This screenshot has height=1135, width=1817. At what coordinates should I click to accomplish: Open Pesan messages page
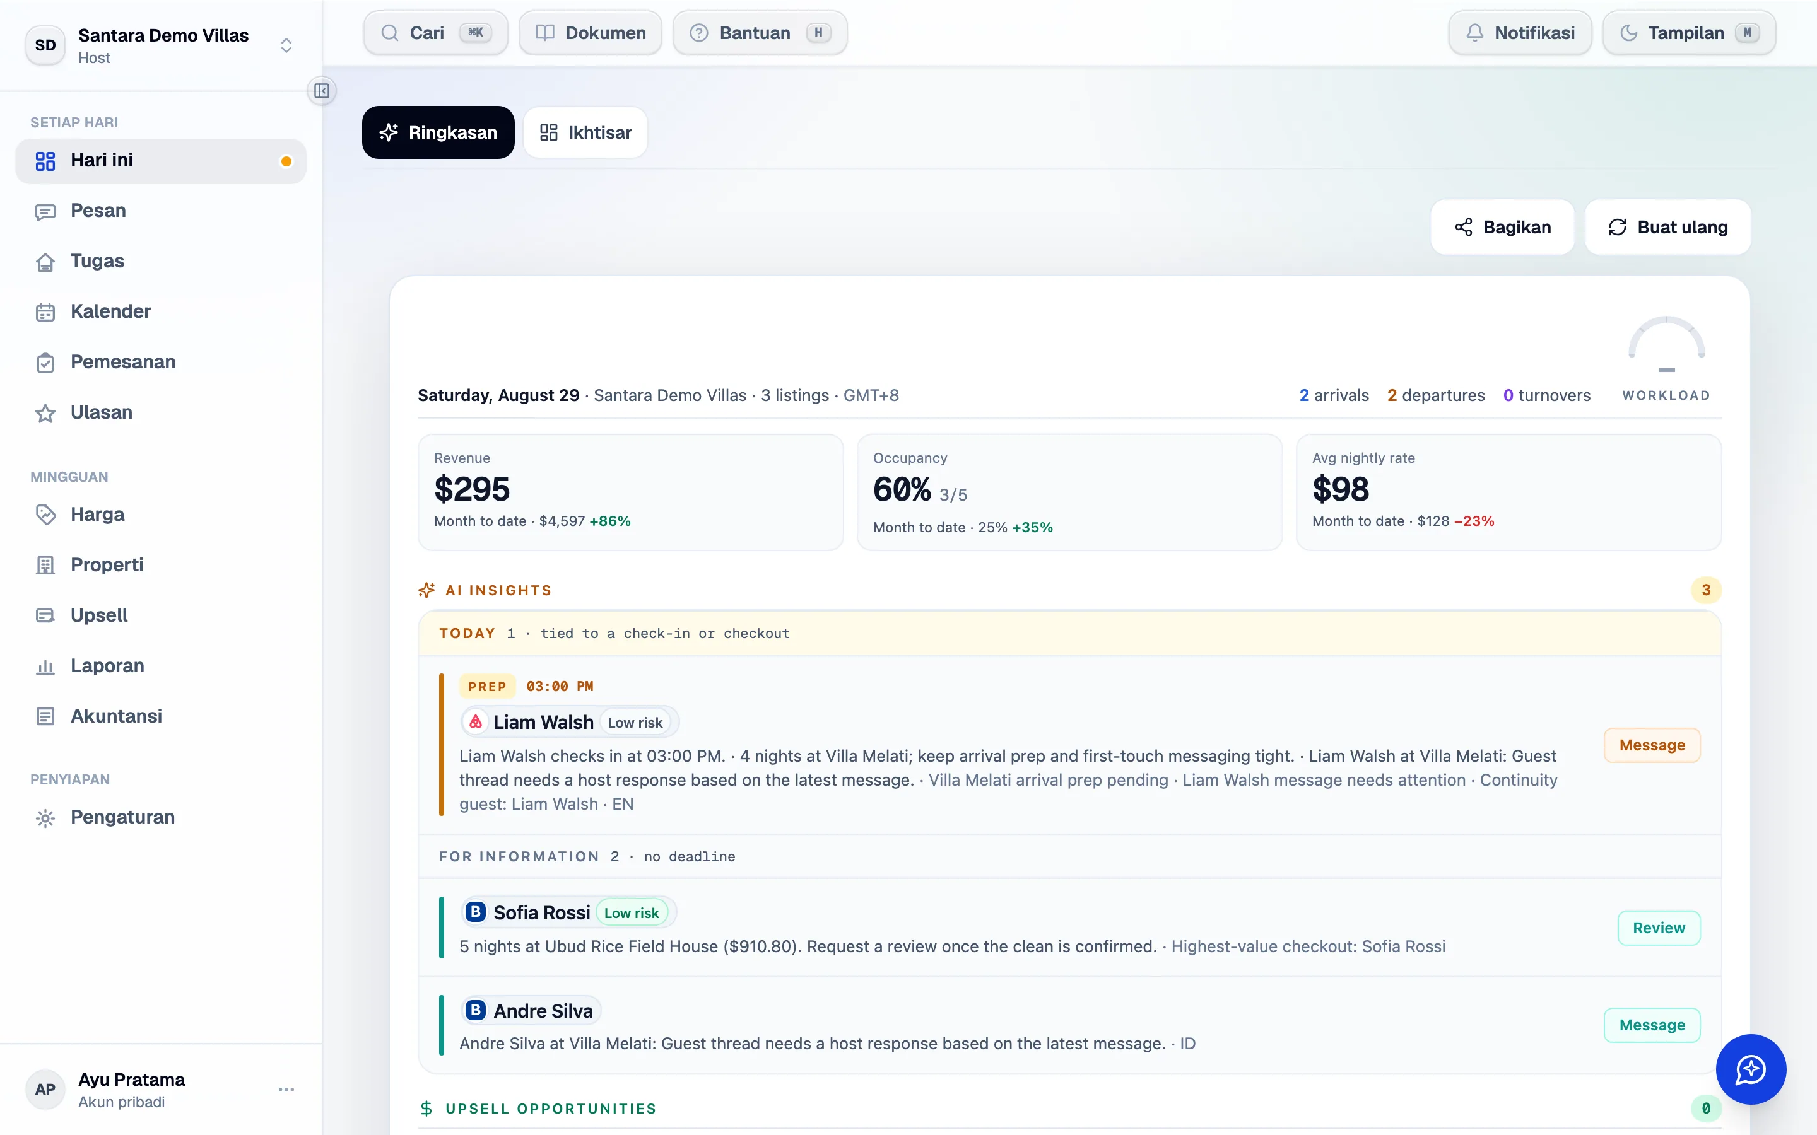pyautogui.click(x=161, y=211)
